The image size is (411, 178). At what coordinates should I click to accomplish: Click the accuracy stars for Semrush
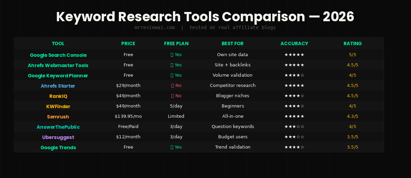(x=294, y=116)
